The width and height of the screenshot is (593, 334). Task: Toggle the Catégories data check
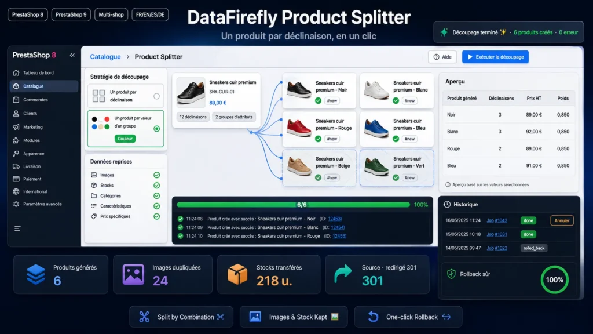tap(156, 196)
